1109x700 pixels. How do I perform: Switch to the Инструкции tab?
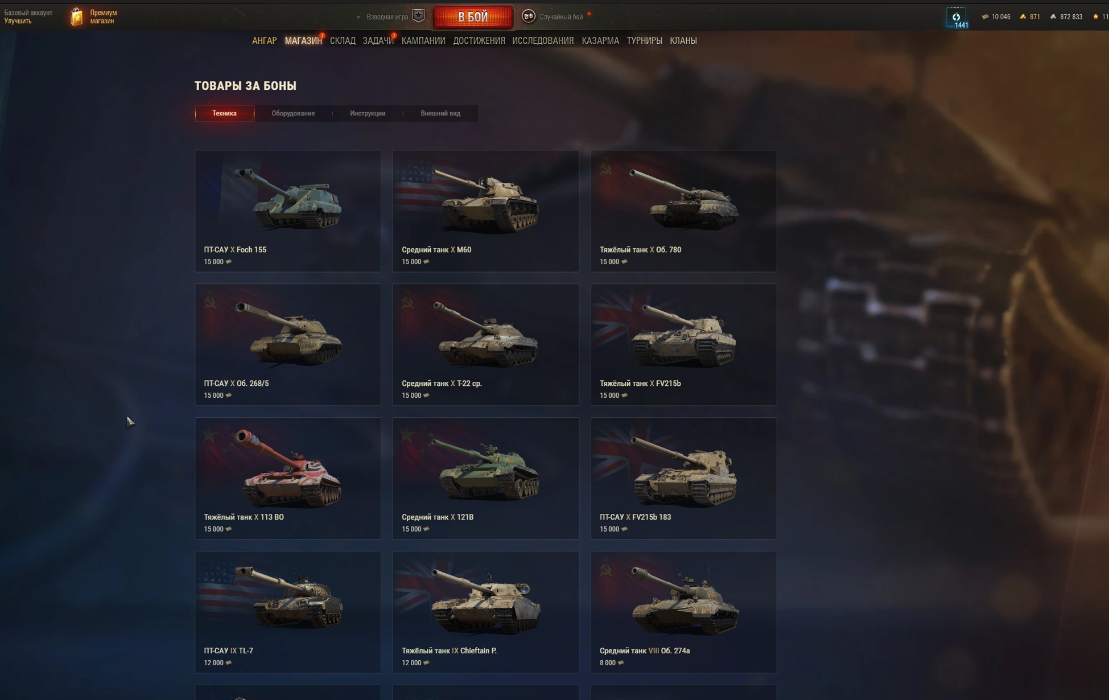(x=368, y=113)
